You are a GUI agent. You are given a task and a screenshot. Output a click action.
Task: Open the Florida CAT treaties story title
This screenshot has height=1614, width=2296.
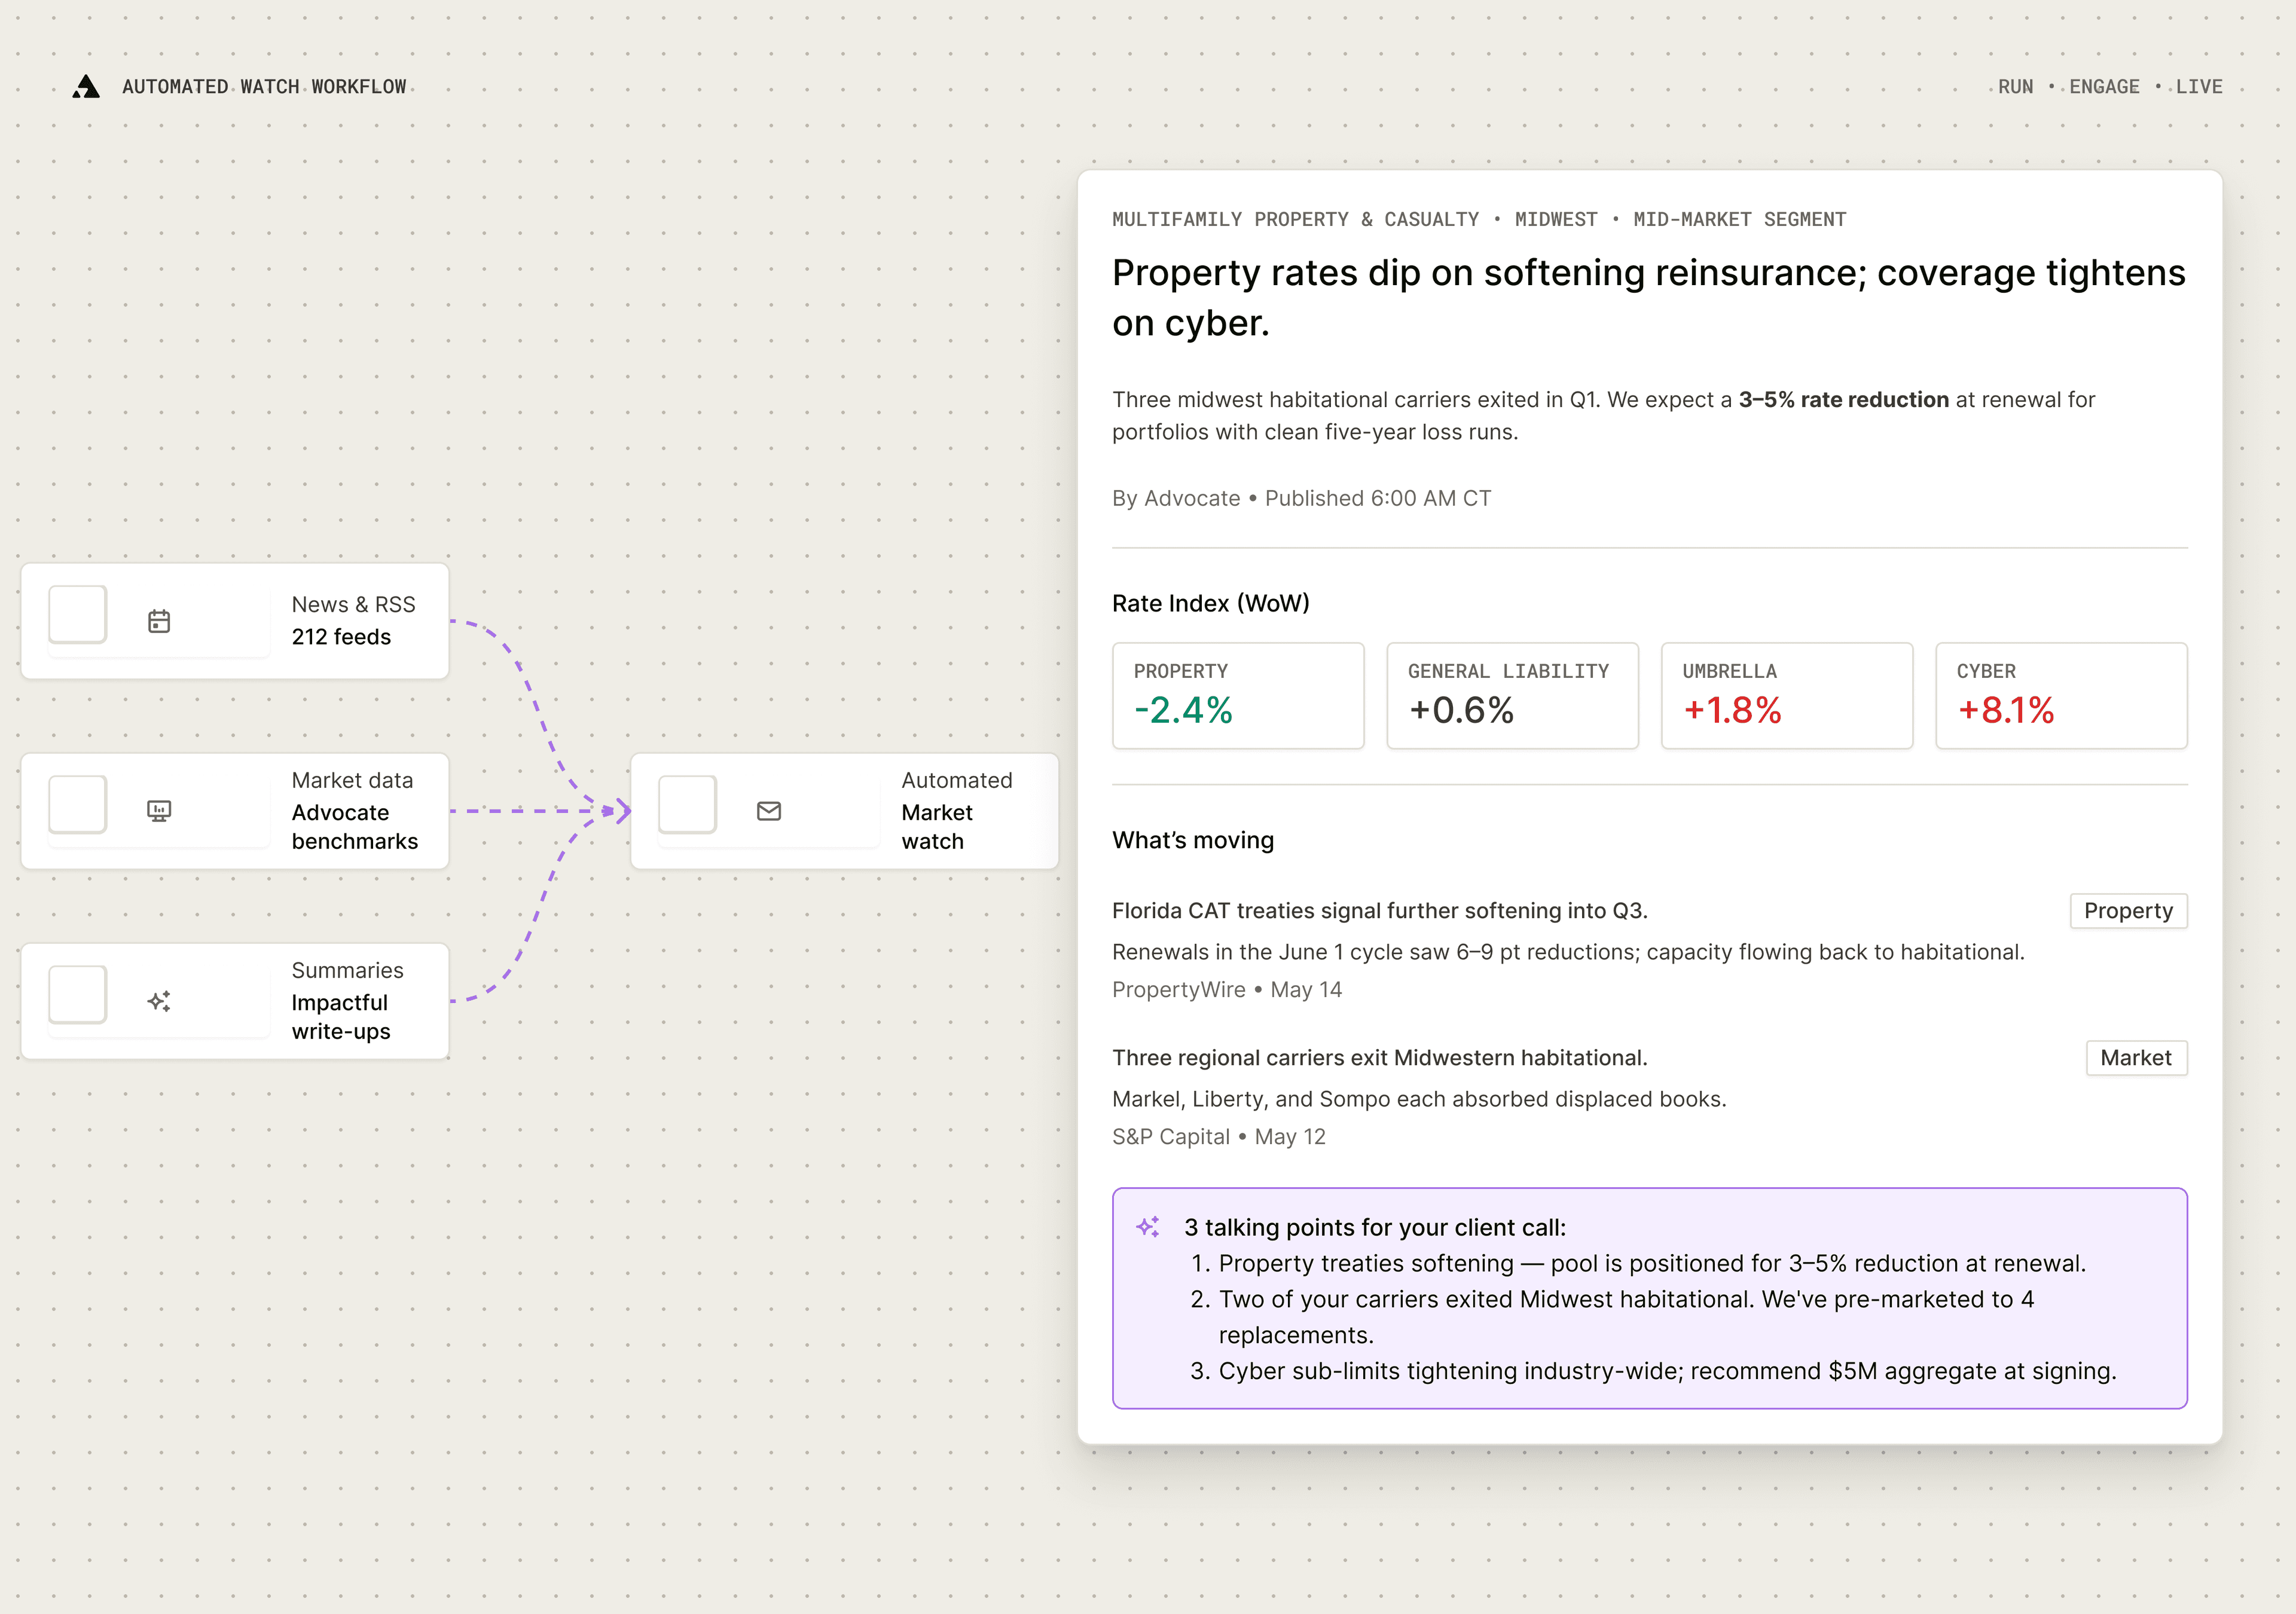pos(1379,911)
